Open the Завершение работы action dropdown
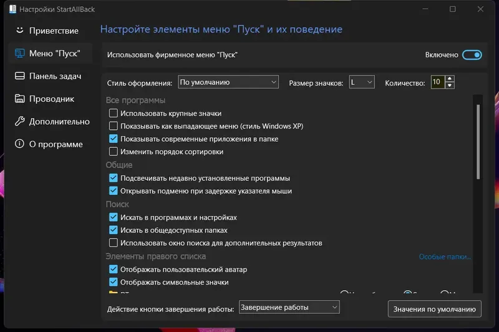Image resolution: width=499 pixels, height=332 pixels. (289, 307)
